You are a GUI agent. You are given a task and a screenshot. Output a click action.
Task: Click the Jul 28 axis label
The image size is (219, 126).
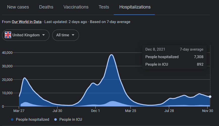pyautogui.click(x=169, y=111)
